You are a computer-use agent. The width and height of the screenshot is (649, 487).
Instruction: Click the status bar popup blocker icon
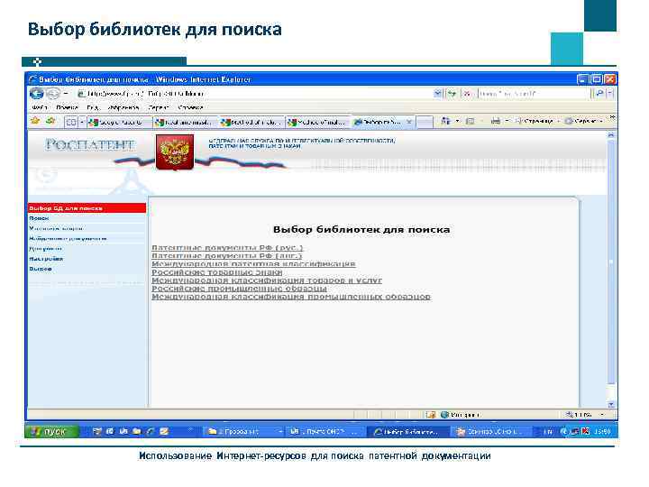[x=431, y=415]
